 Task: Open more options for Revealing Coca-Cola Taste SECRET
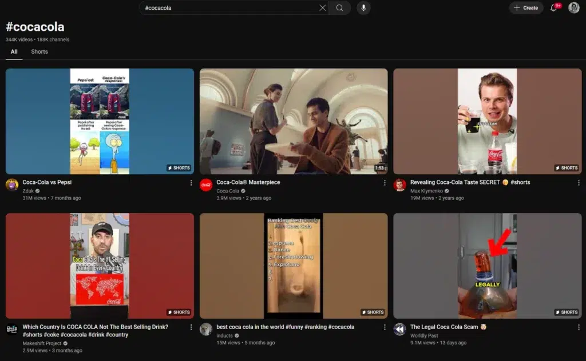[x=579, y=183]
